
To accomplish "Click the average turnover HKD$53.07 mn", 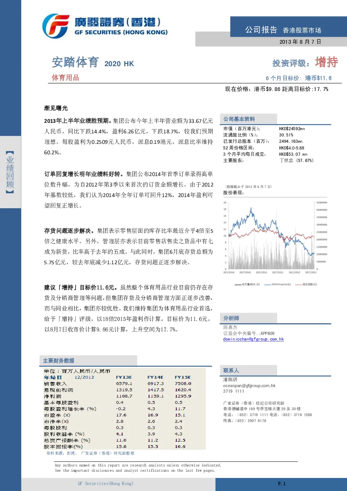I will [x=293, y=154].
